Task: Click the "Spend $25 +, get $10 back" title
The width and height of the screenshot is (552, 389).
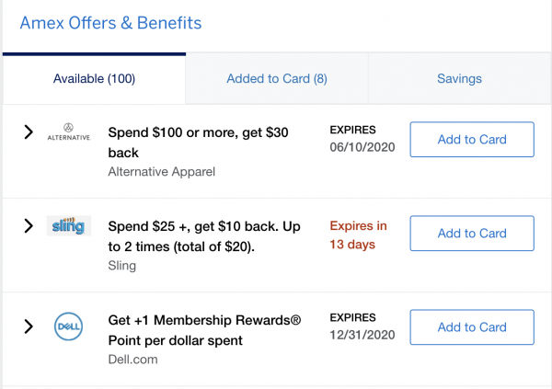Action: point(197,235)
